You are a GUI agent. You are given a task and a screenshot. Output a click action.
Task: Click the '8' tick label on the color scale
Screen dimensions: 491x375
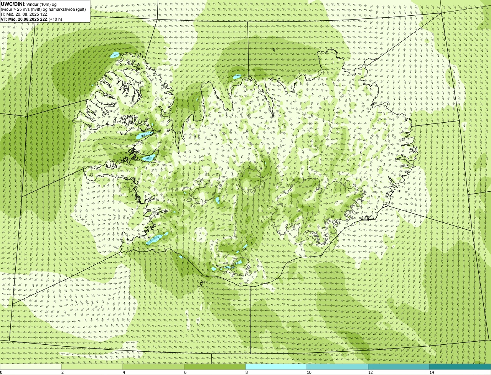(x=247, y=372)
